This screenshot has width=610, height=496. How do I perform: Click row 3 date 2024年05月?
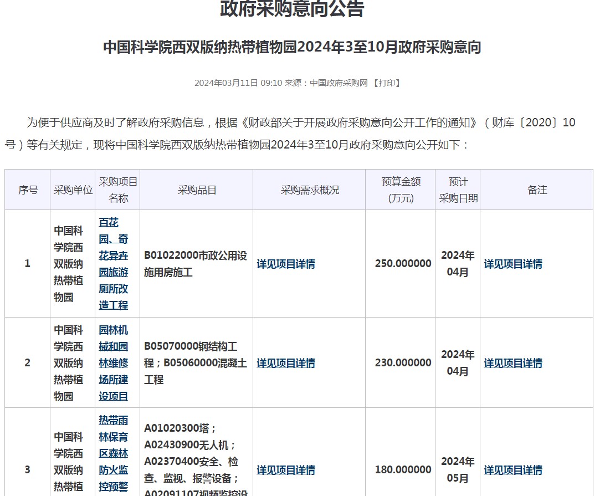458,470
